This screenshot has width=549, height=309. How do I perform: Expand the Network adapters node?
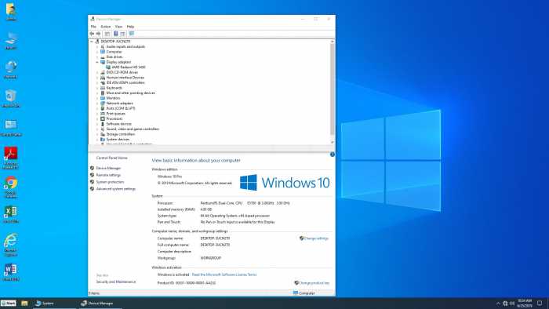[x=97, y=104]
